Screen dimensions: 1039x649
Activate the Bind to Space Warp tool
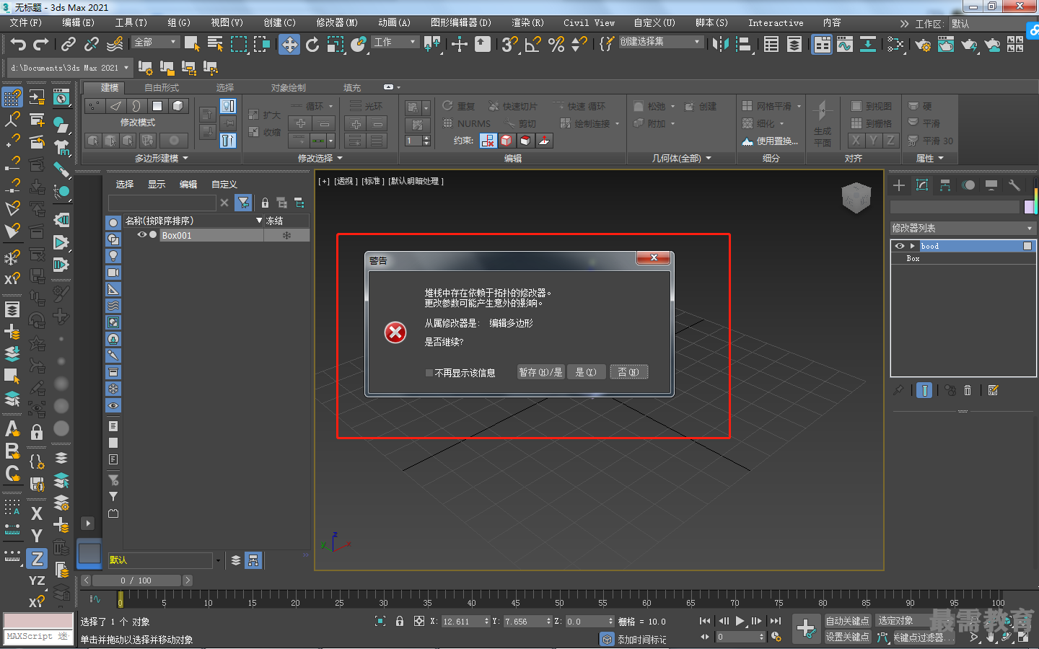[x=115, y=45]
